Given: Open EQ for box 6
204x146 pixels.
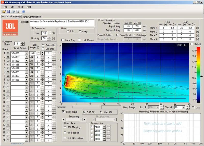Looking at the screenshot, I should 8,72.
